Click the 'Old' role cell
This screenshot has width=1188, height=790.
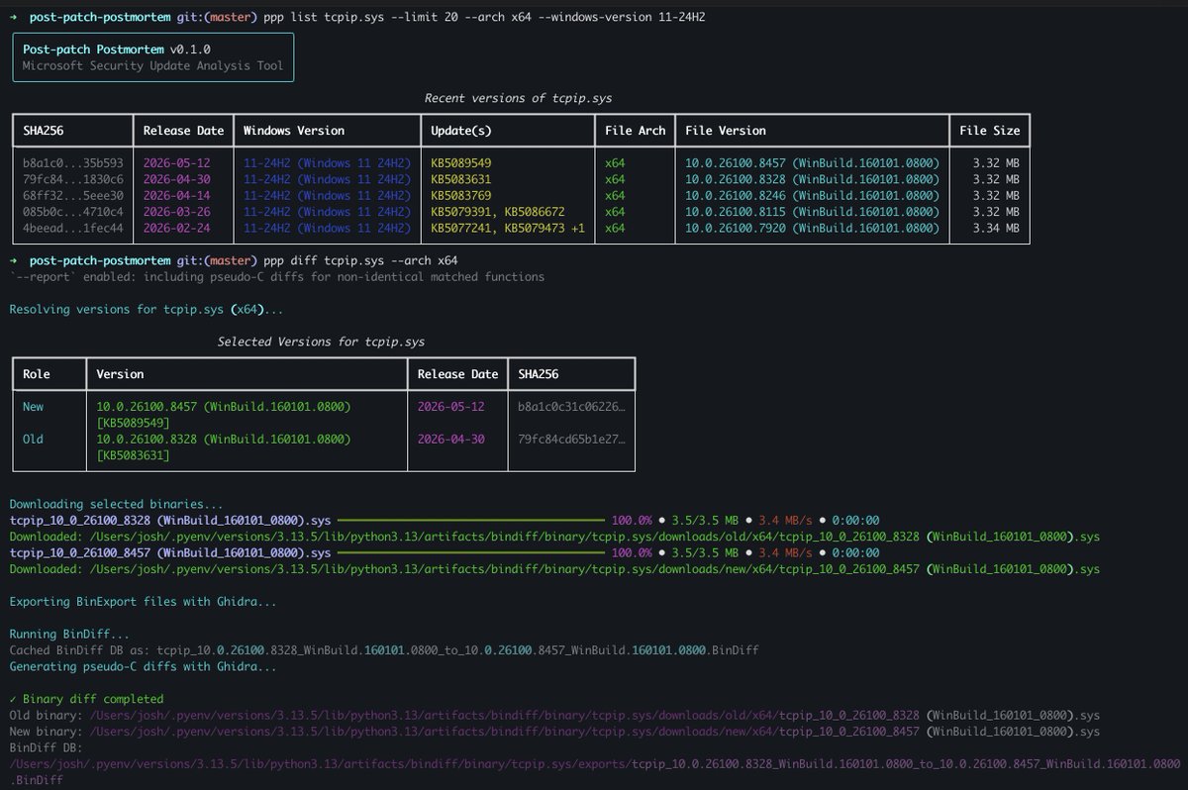pos(33,439)
